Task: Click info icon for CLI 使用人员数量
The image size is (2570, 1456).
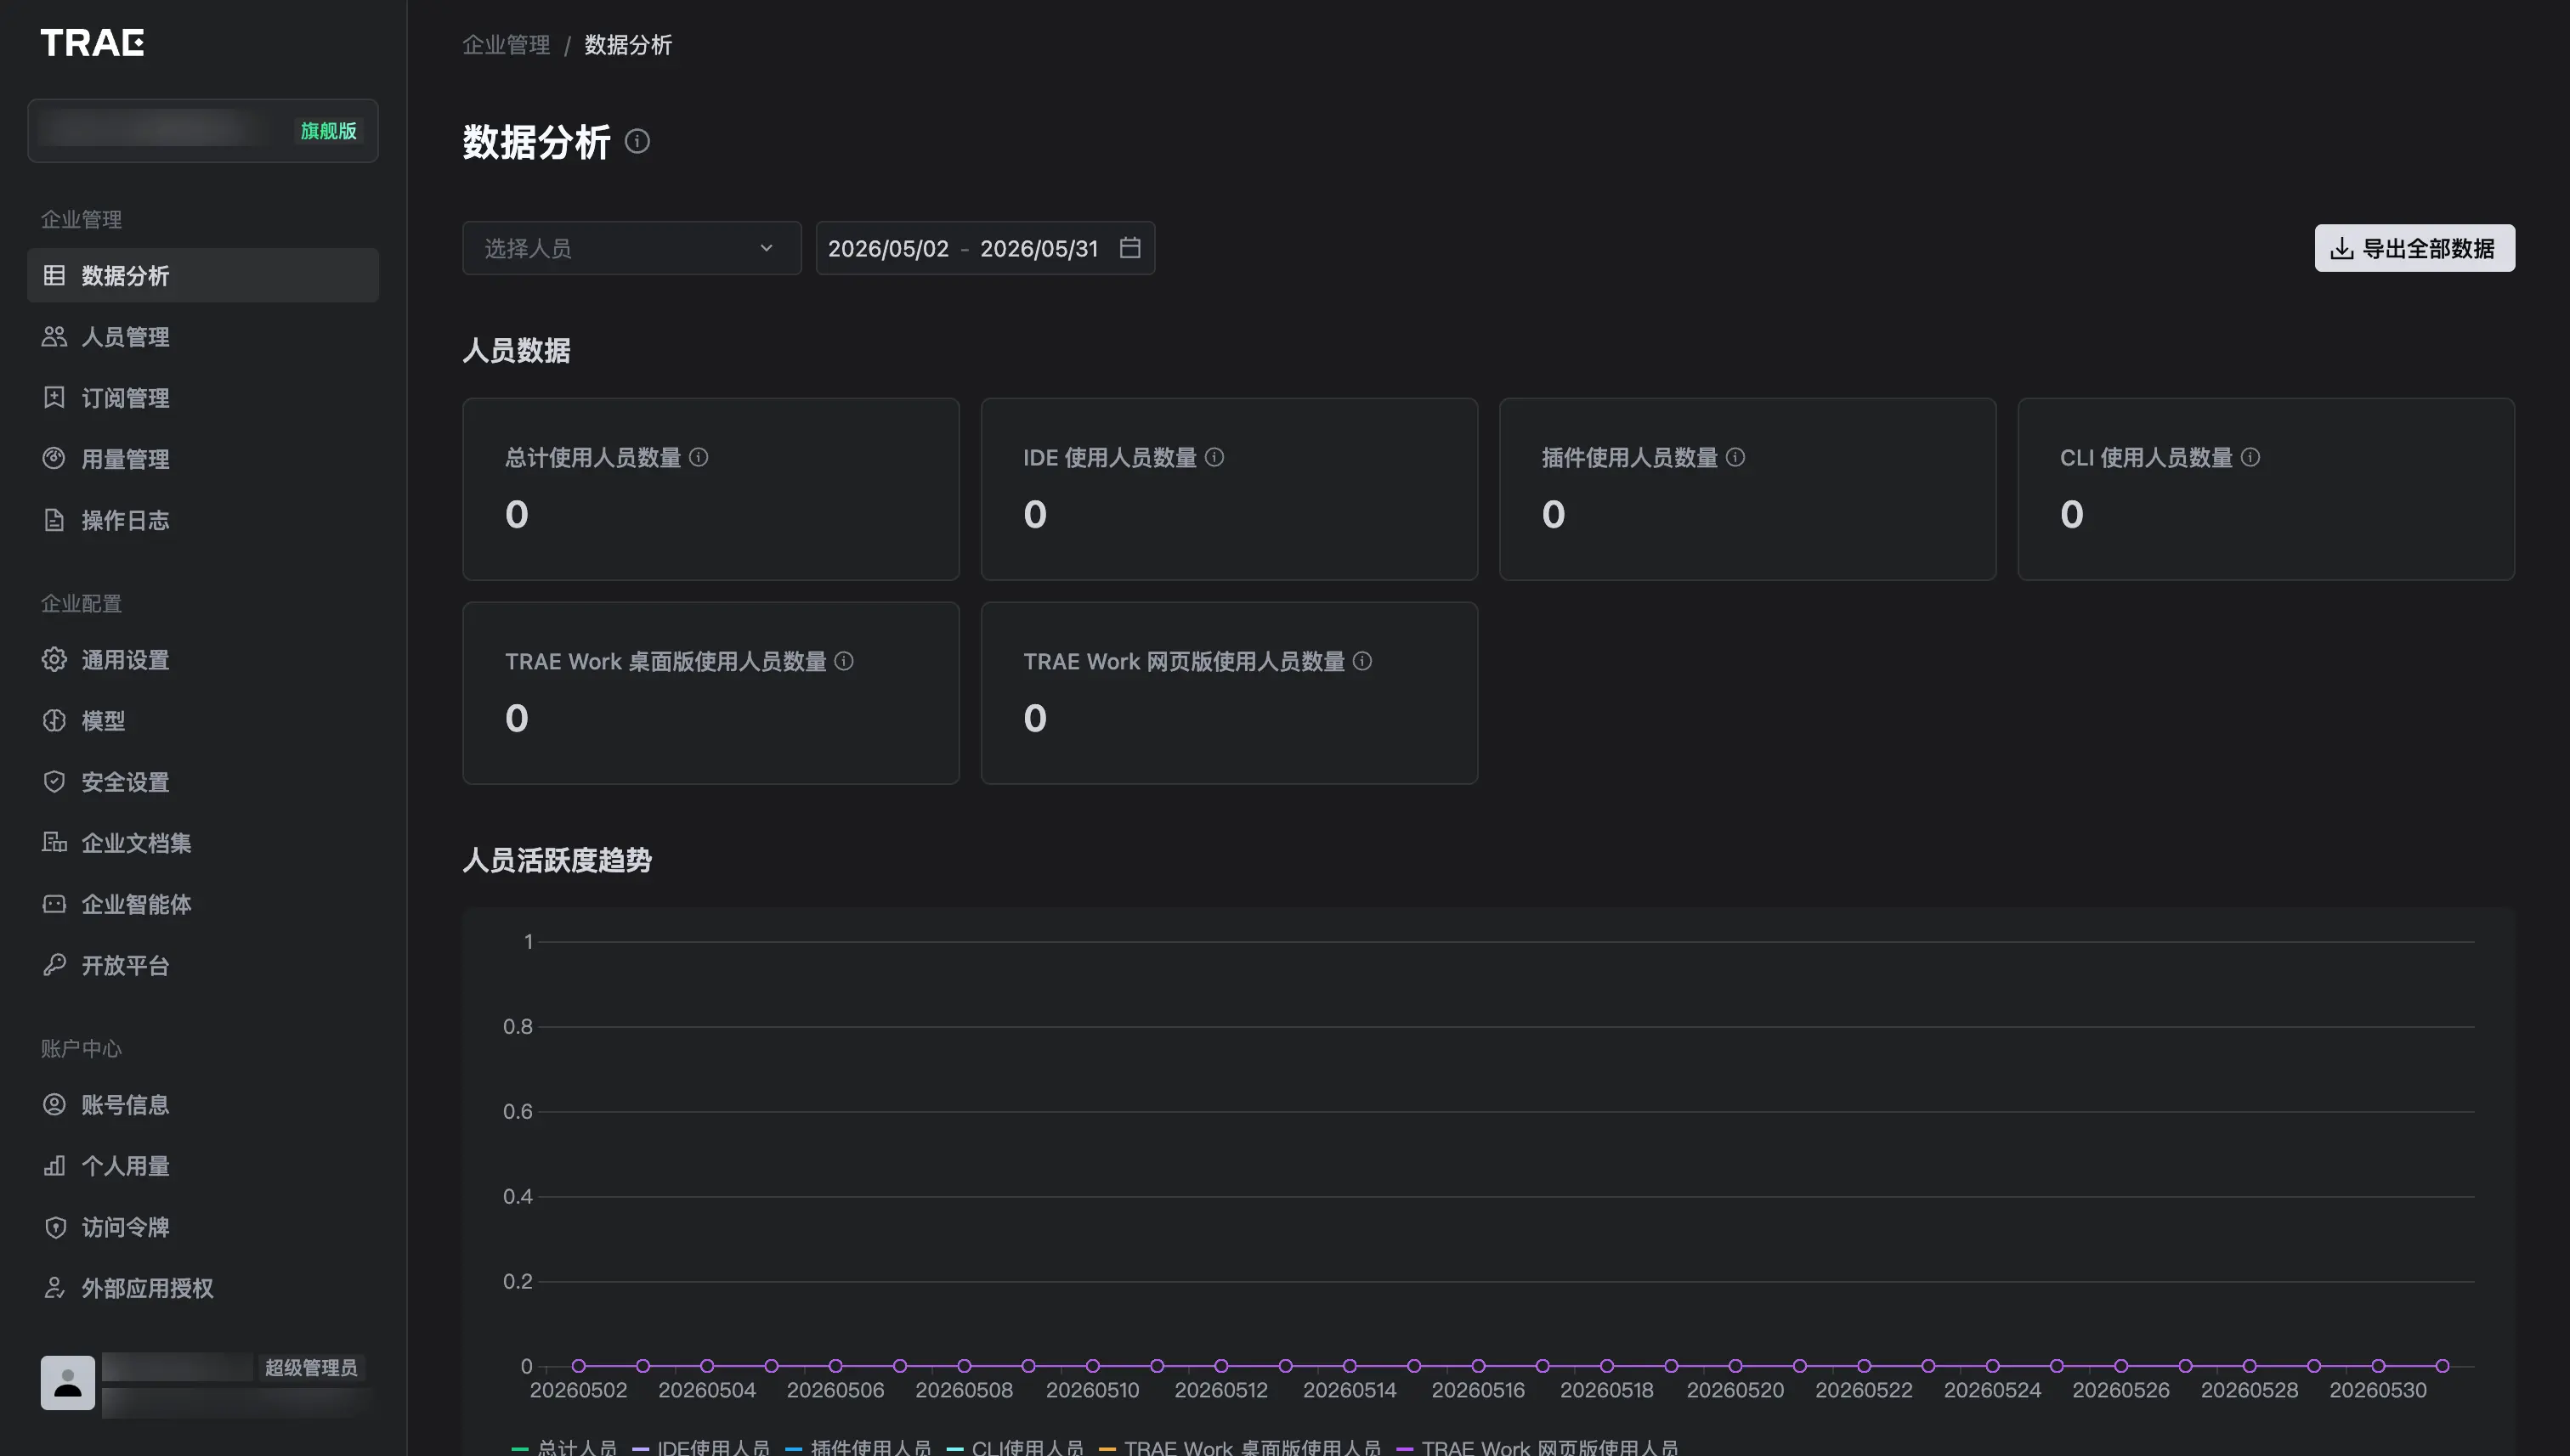Action: 2250,457
